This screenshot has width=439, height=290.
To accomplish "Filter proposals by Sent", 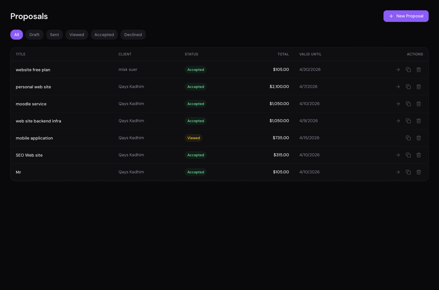I will click(54, 34).
